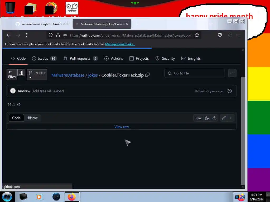Screen dimensions: 270x202
Task: Open commit history clock icon
Action: pos(230,91)
